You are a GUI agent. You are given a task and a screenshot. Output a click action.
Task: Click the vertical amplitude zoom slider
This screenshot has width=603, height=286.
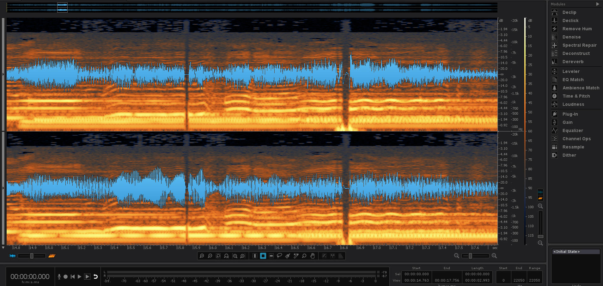tap(541, 236)
